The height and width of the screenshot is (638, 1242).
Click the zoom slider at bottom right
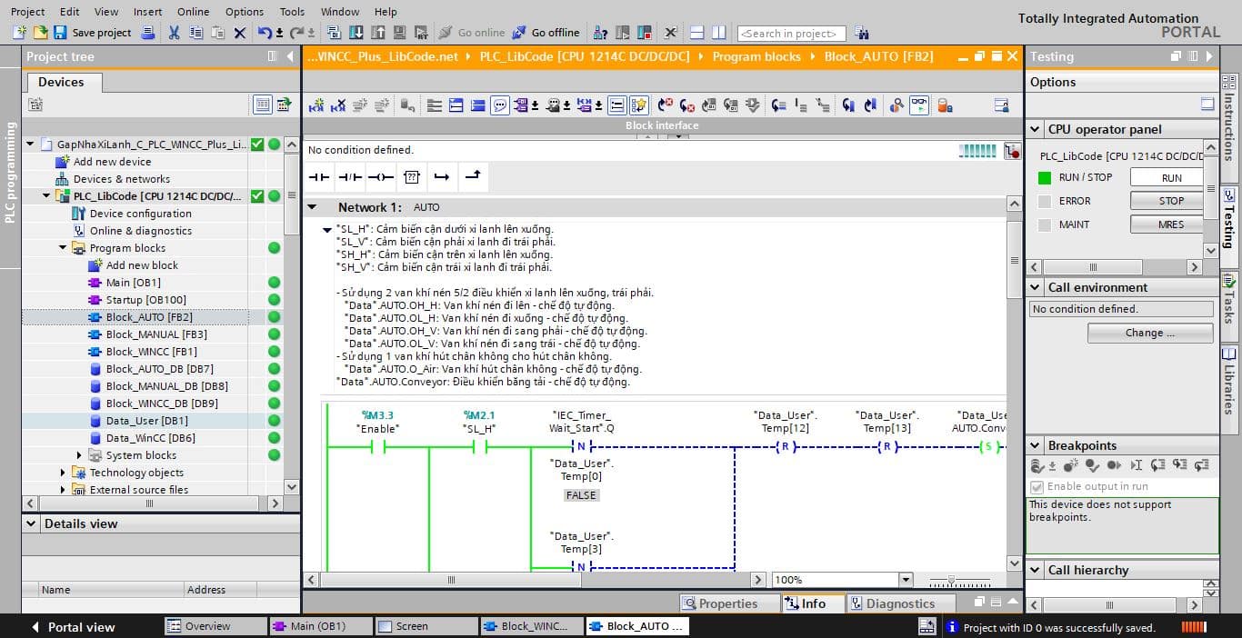(x=959, y=580)
